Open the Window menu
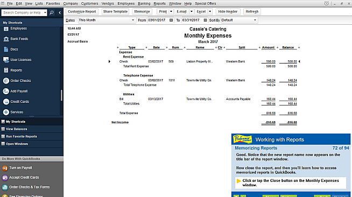The width and height of the screenshot is (352, 197). point(175,4)
